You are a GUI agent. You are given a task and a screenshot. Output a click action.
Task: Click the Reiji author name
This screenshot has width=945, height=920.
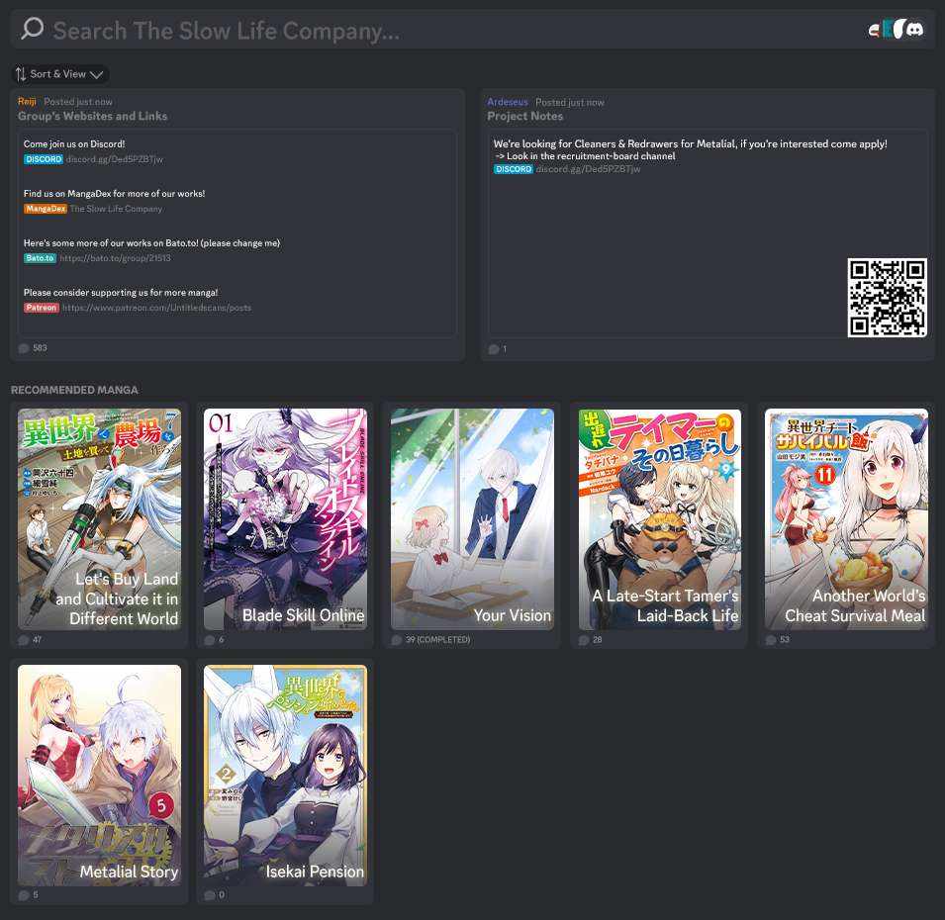[28, 102]
